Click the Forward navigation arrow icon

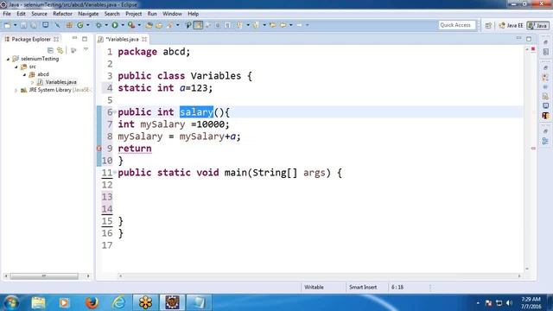click(300, 25)
